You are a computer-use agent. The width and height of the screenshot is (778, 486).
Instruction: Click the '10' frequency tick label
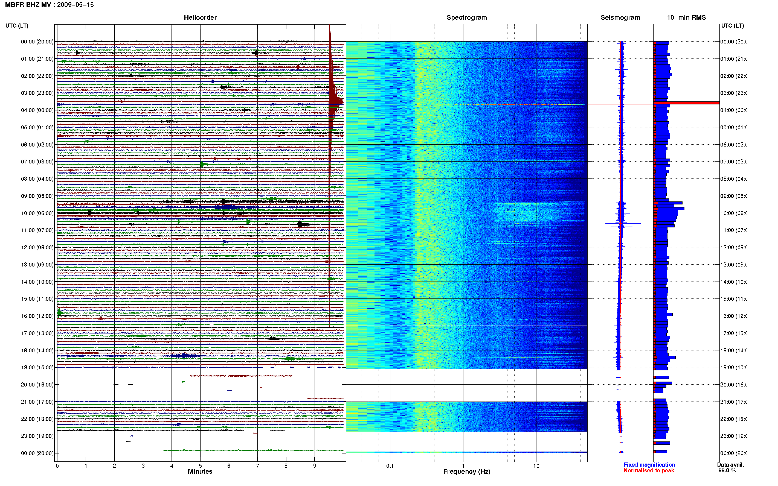[x=536, y=466]
